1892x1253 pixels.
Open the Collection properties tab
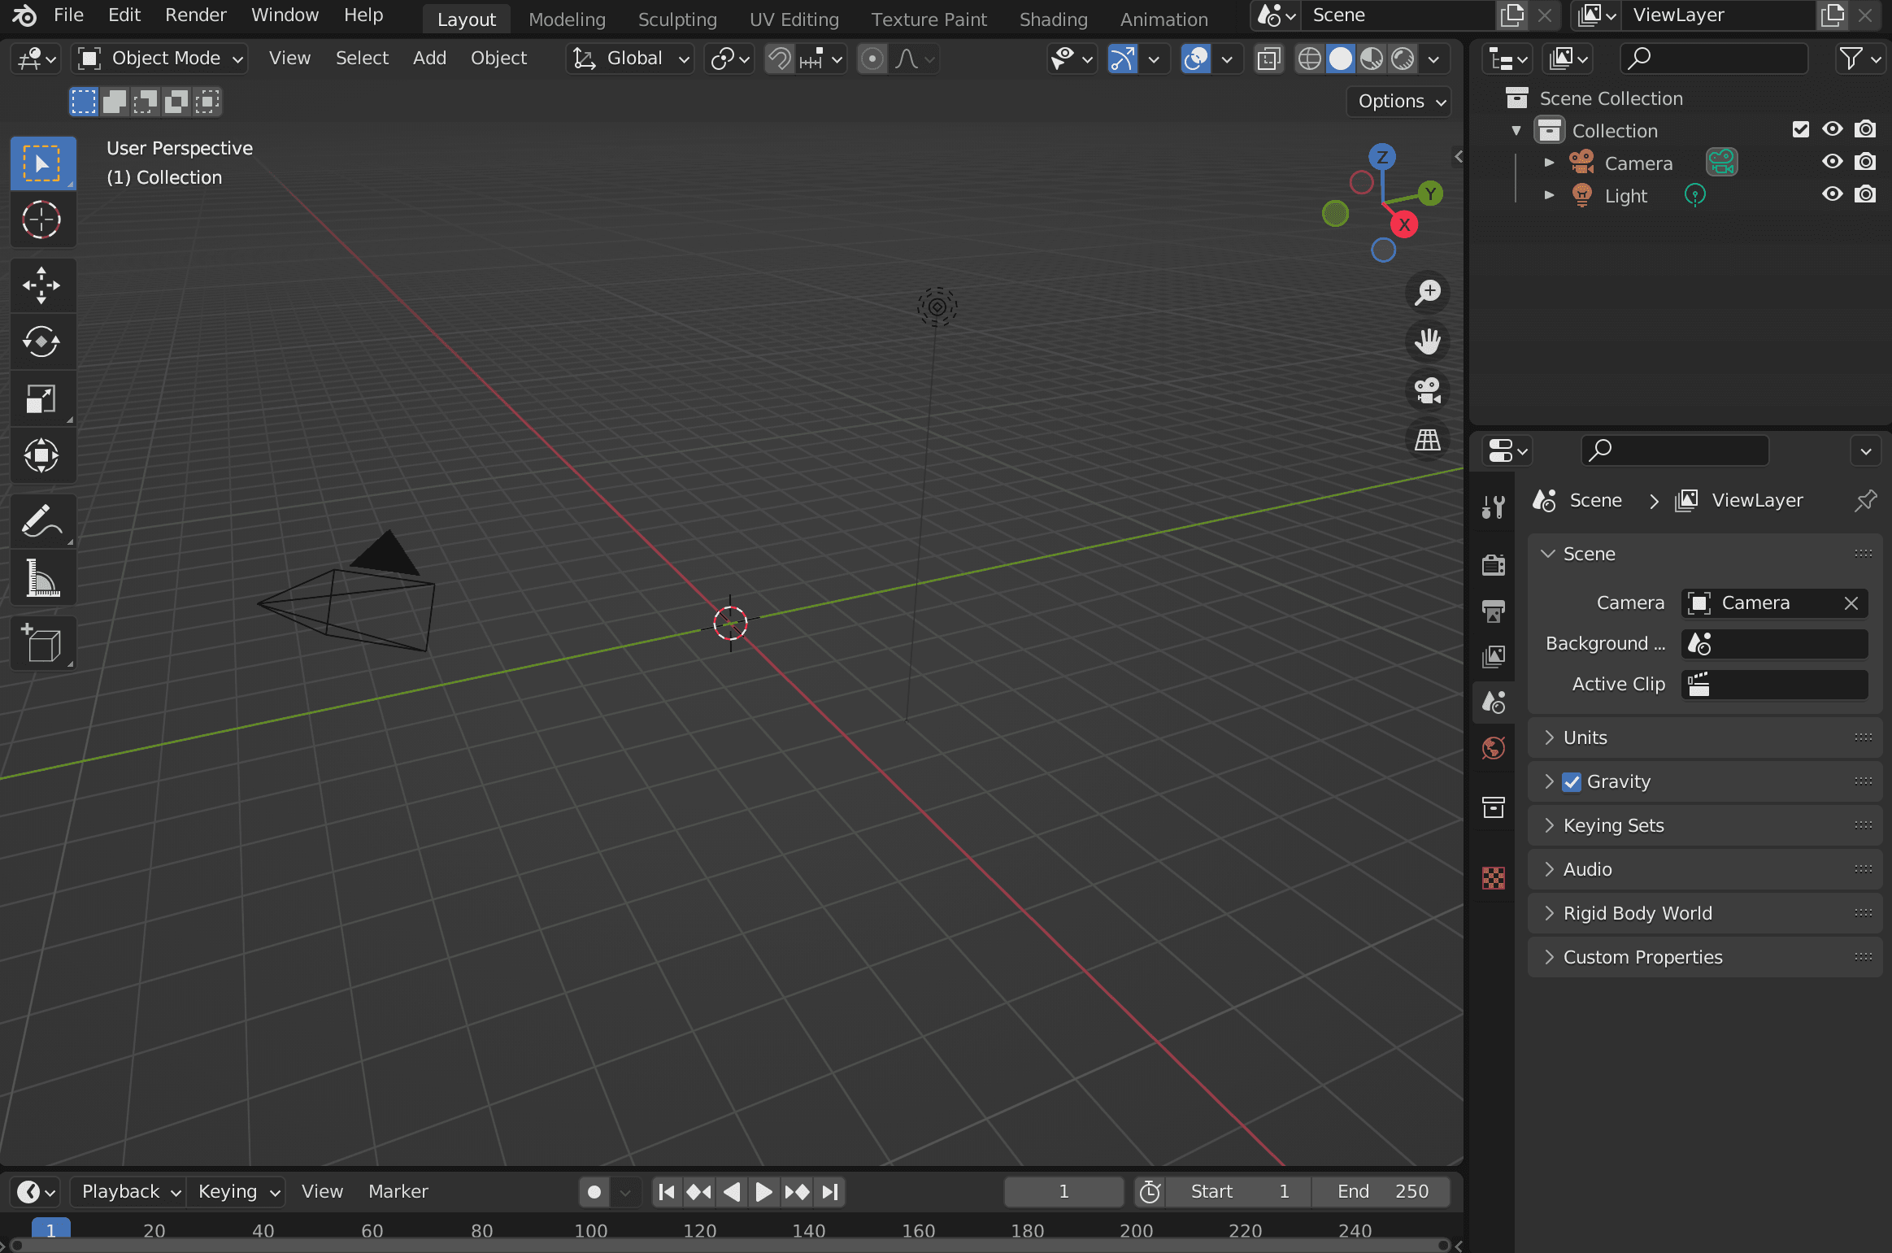[1494, 807]
